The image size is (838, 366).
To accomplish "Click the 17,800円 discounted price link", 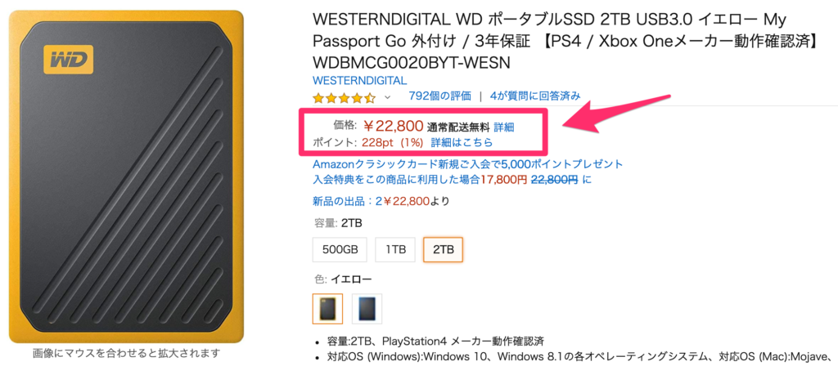I will coord(503,180).
